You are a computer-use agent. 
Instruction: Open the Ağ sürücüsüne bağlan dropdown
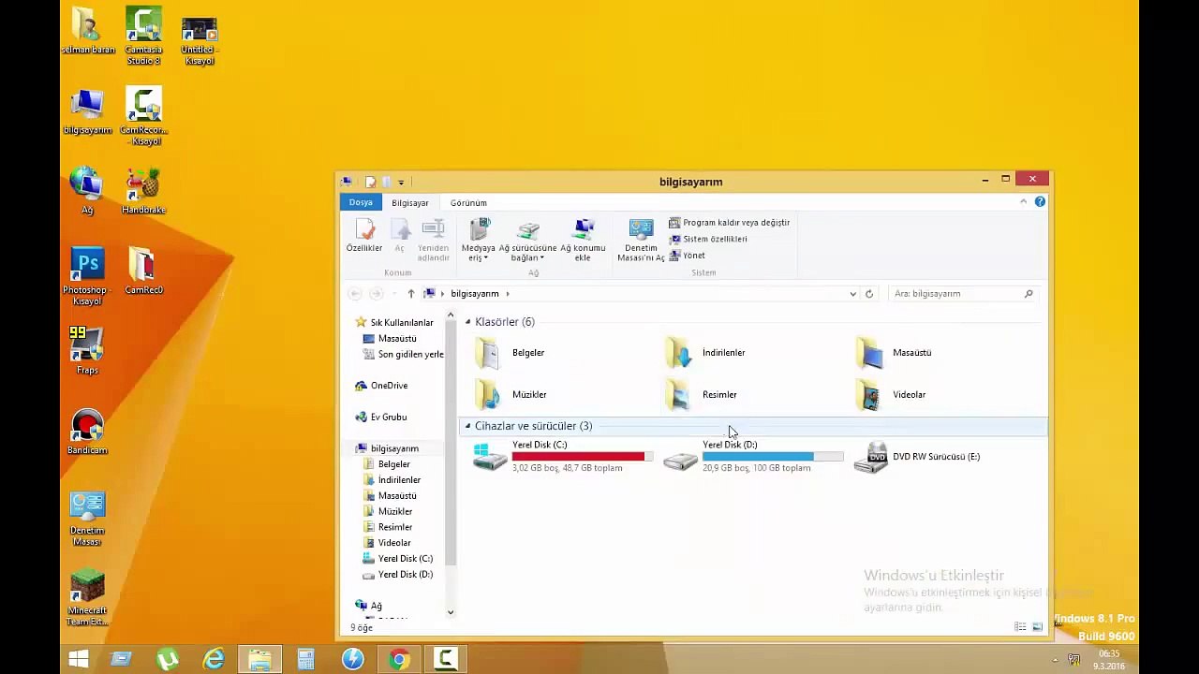coord(527,241)
